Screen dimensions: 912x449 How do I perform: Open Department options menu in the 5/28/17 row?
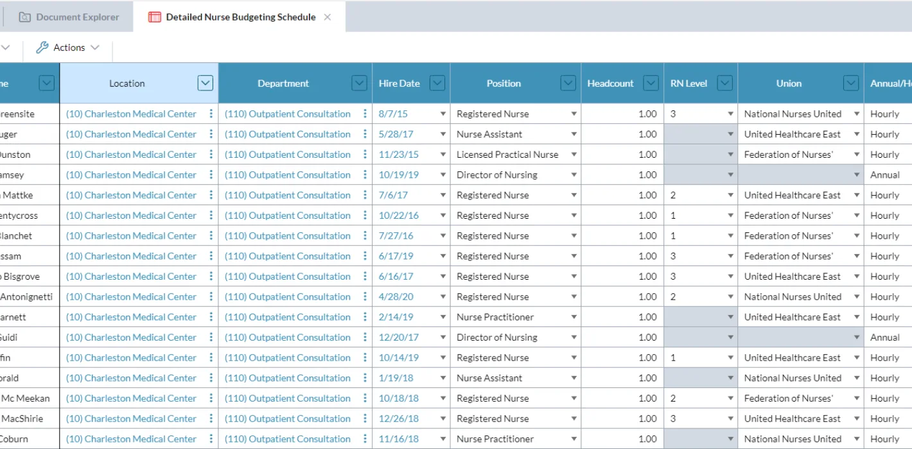click(x=365, y=134)
